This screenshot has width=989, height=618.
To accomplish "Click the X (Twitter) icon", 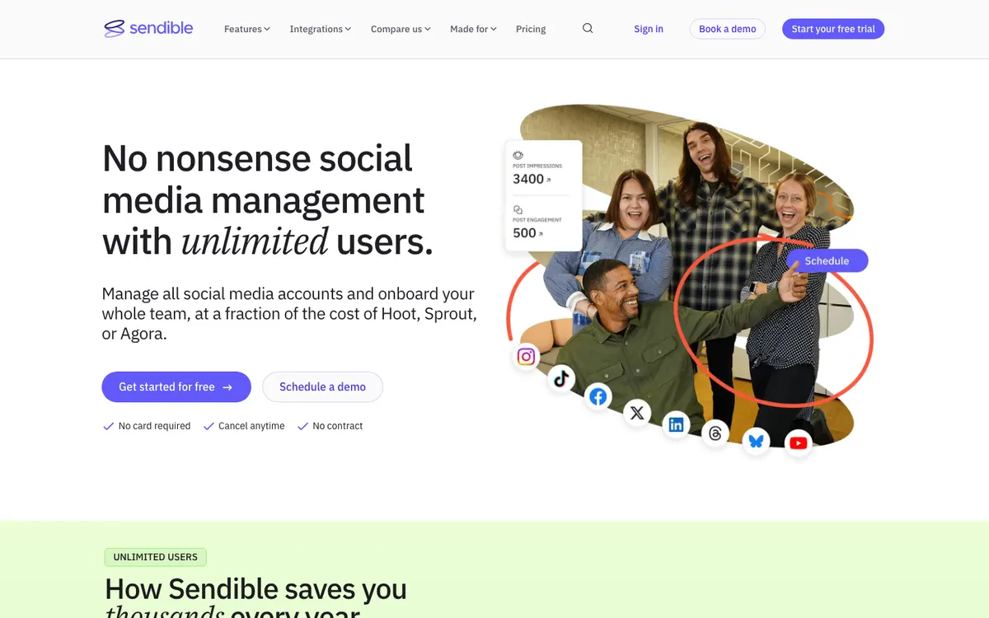I will point(637,414).
